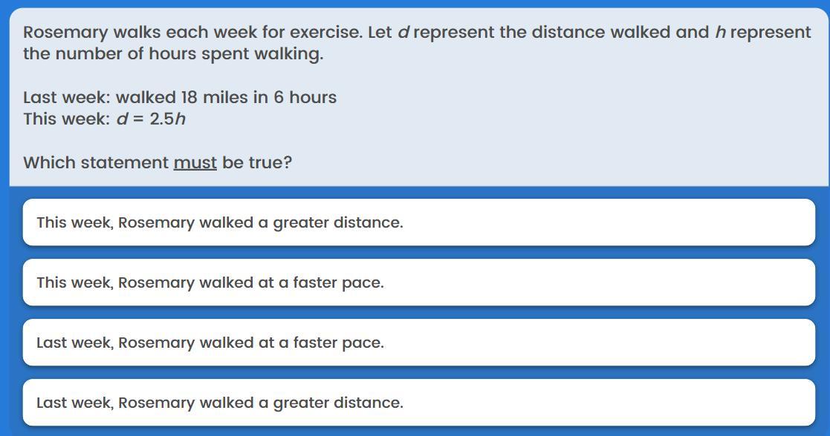The width and height of the screenshot is (830, 436).
Task: Select 'Last week, Rosemary walked a greater distance'
Action: tap(418, 403)
